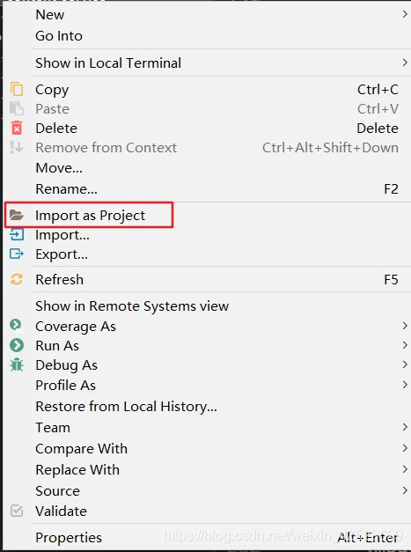Click the Debug As bug icon
This screenshot has width=411, height=552.
click(17, 365)
